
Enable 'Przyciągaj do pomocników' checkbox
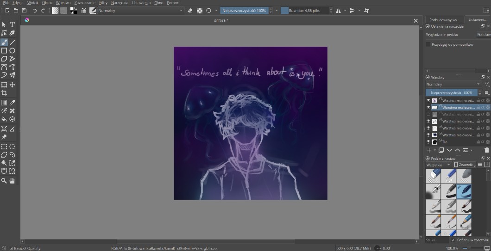pos(428,44)
